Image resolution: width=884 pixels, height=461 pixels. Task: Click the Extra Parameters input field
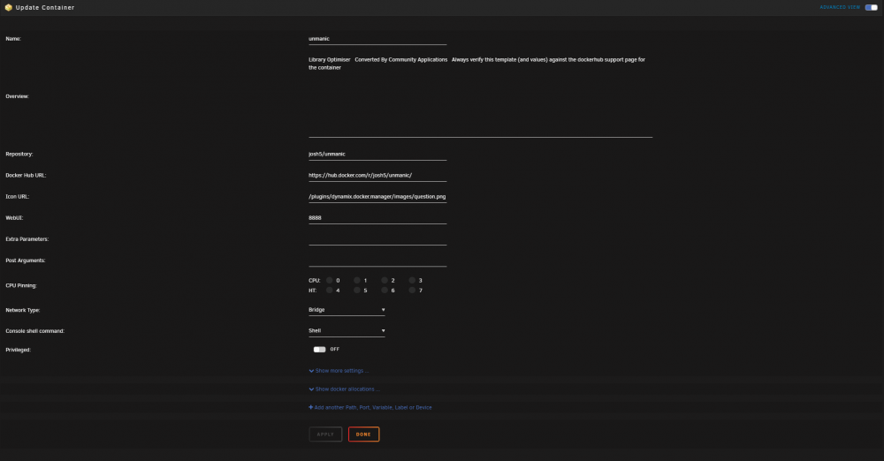pos(377,239)
